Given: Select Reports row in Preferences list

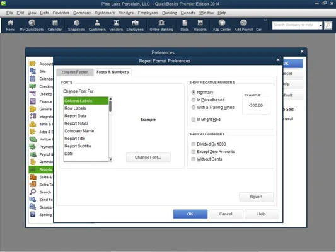Looking at the screenshot, I should [x=41, y=169].
